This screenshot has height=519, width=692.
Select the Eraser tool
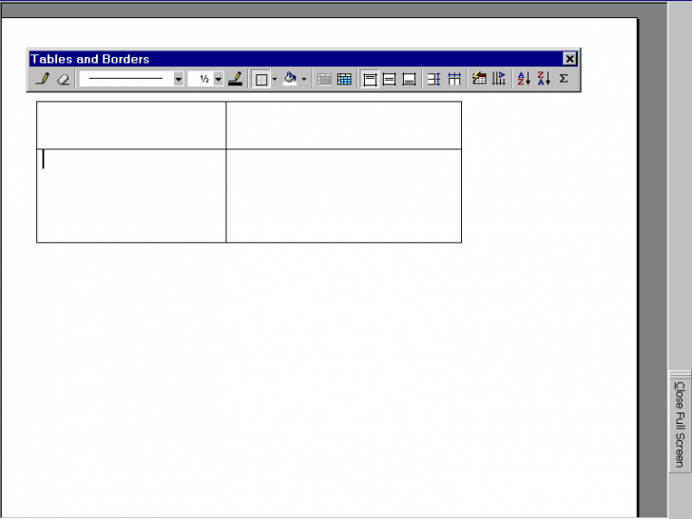(x=64, y=79)
